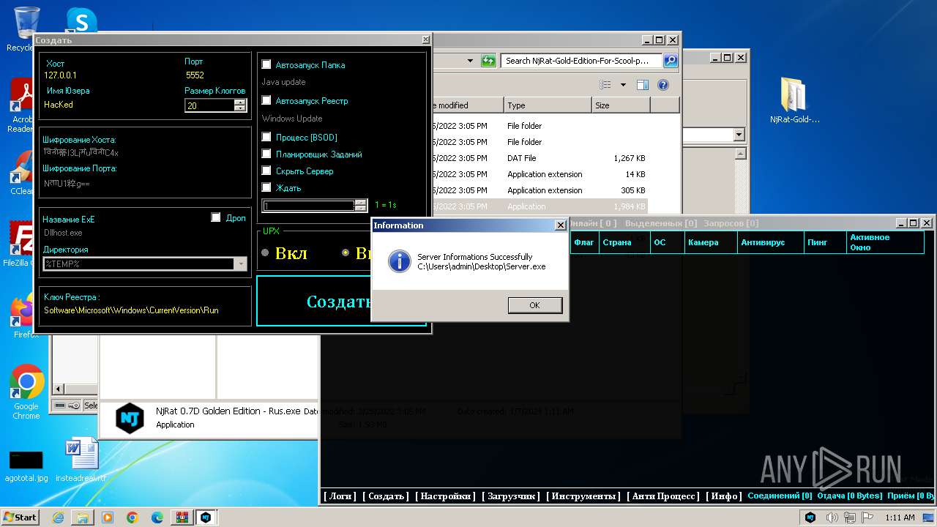Open the Директория %TEMP% dropdown
The width and height of the screenshot is (937, 527).
click(x=241, y=264)
